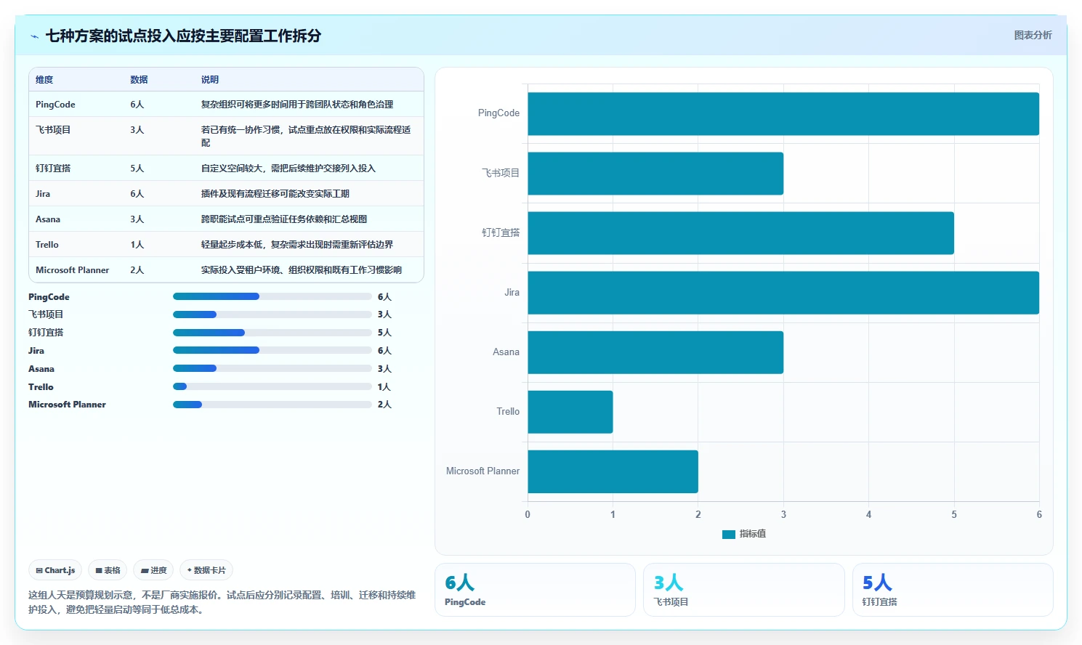Open the 6人 PingCode stat card

click(535, 590)
